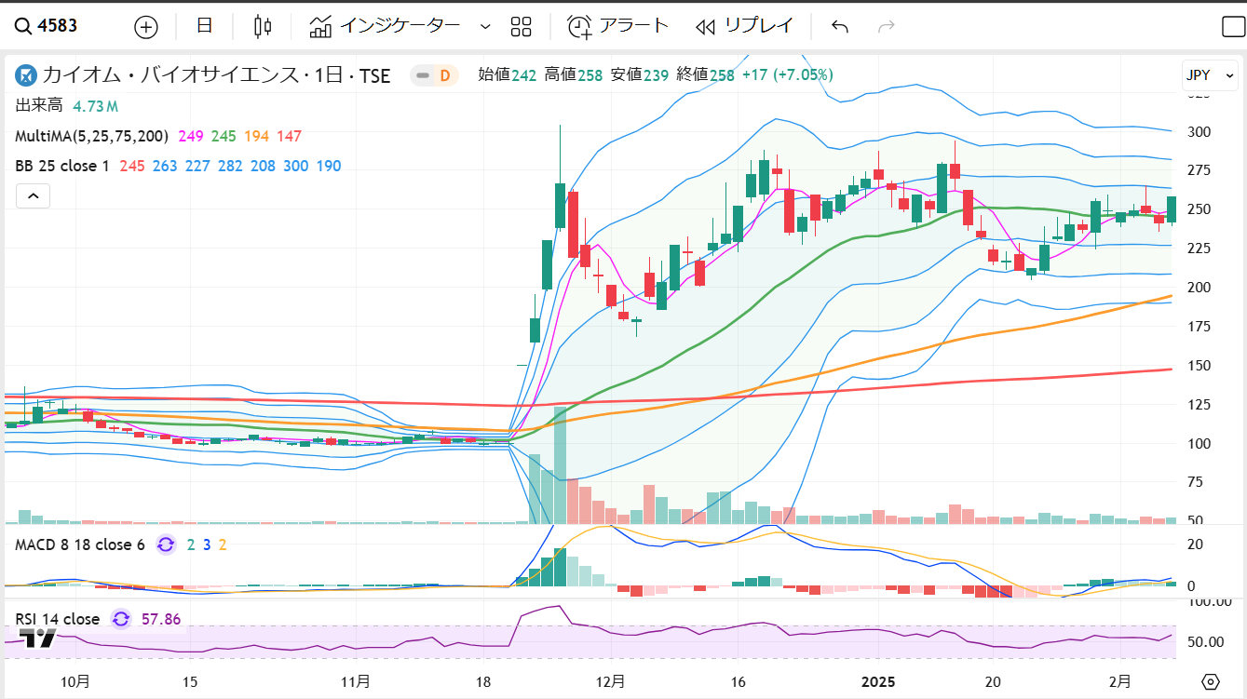Select layout setup square icon
1247x699 pixels.
click(x=1233, y=27)
